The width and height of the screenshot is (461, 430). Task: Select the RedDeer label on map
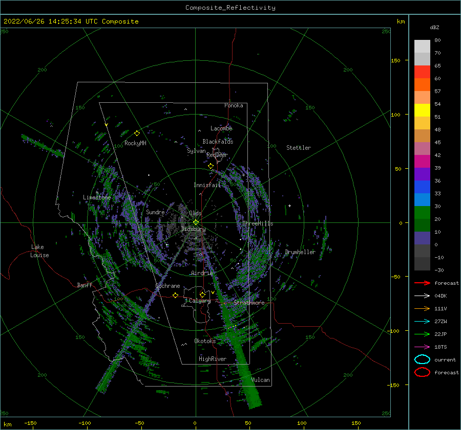pos(217,155)
